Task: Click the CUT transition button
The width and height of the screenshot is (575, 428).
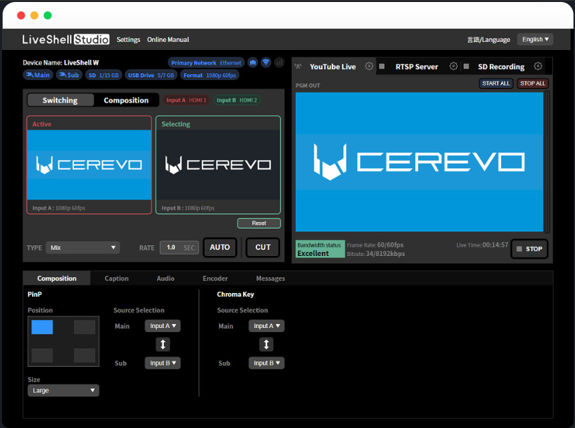Action: (263, 247)
